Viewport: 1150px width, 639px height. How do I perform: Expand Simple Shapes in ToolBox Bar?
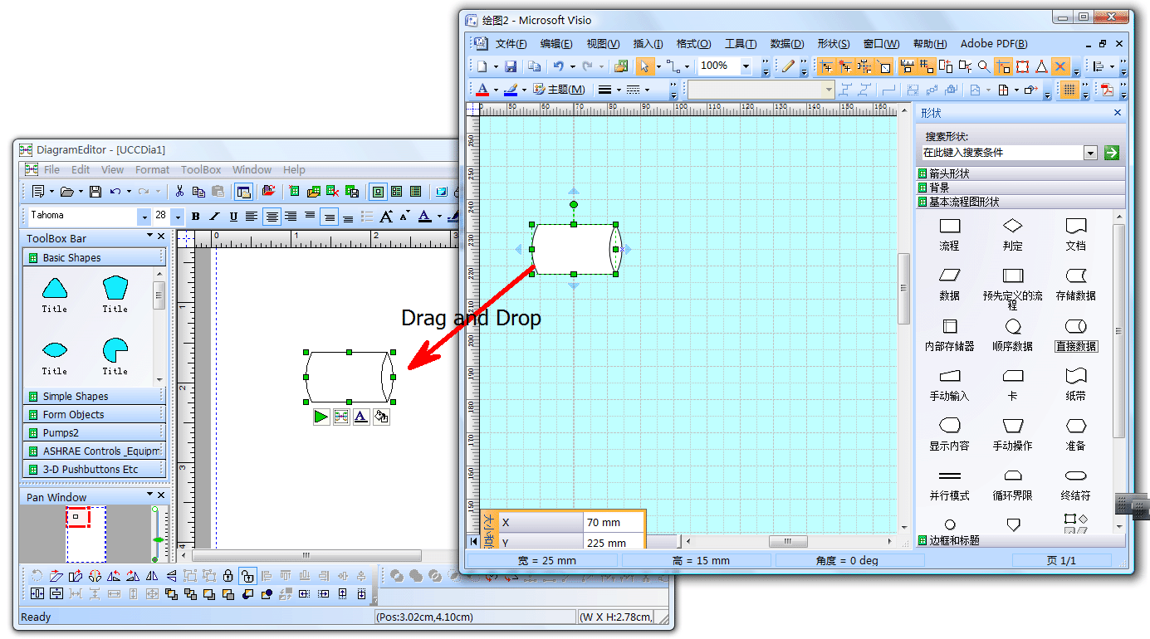[95, 396]
